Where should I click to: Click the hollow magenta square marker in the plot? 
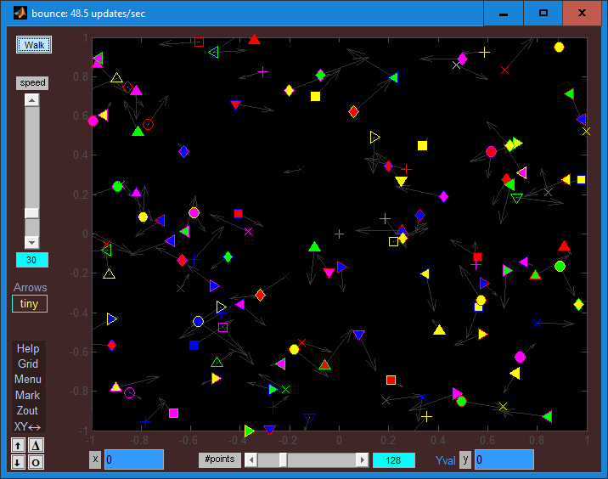222,328
